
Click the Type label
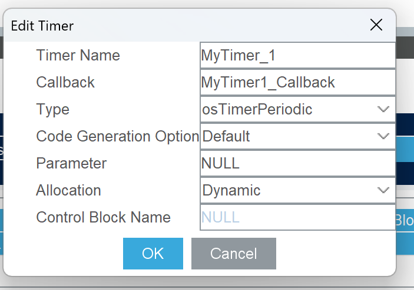pos(52,109)
